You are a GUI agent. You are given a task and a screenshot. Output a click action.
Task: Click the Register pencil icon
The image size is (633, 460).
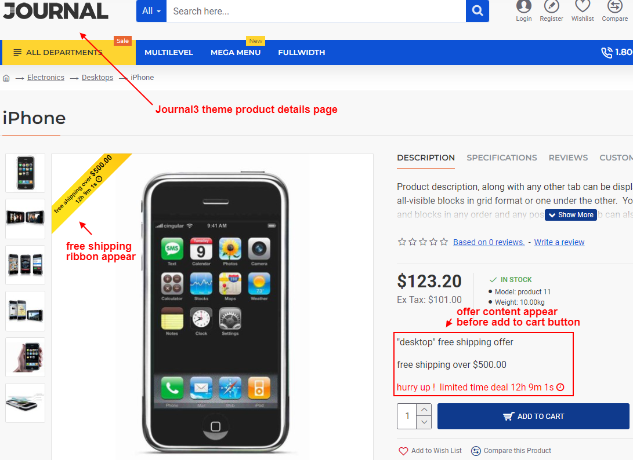551,6
